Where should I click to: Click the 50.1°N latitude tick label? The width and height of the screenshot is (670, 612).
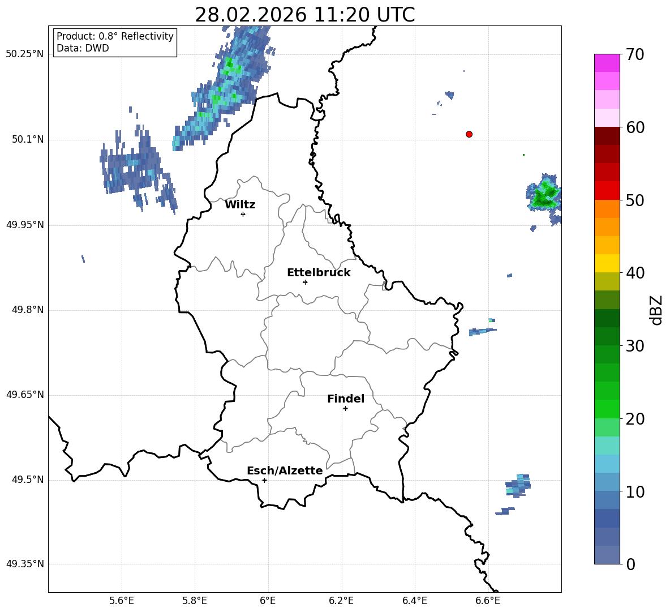click(x=27, y=140)
